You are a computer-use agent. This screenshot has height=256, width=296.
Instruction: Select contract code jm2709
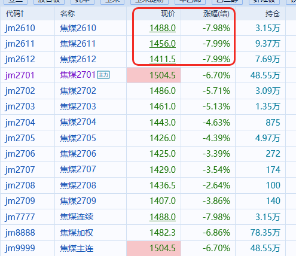20,201
